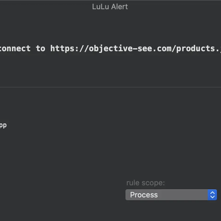Click the gray body of the Process popup

166,195
